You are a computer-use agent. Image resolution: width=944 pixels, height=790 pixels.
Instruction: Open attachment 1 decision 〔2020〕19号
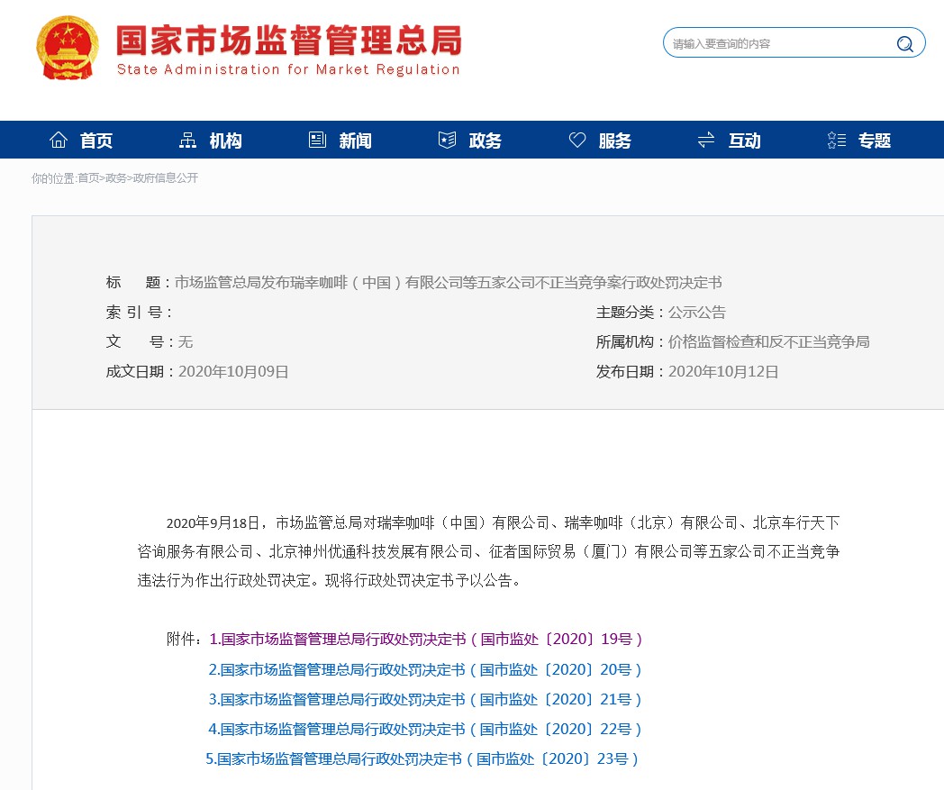pos(426,639)
